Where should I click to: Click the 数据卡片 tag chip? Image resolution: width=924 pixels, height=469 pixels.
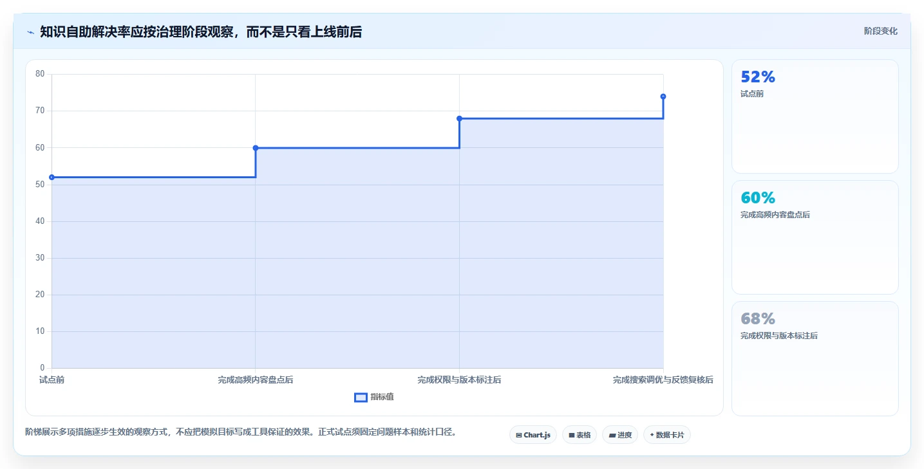click(x=666, y=435)
